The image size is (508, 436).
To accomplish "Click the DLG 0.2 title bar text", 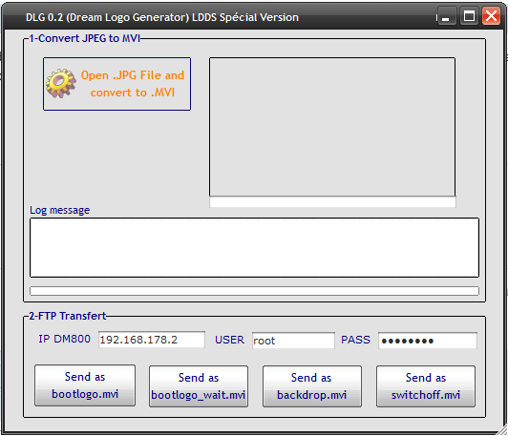I will (162, 17).
